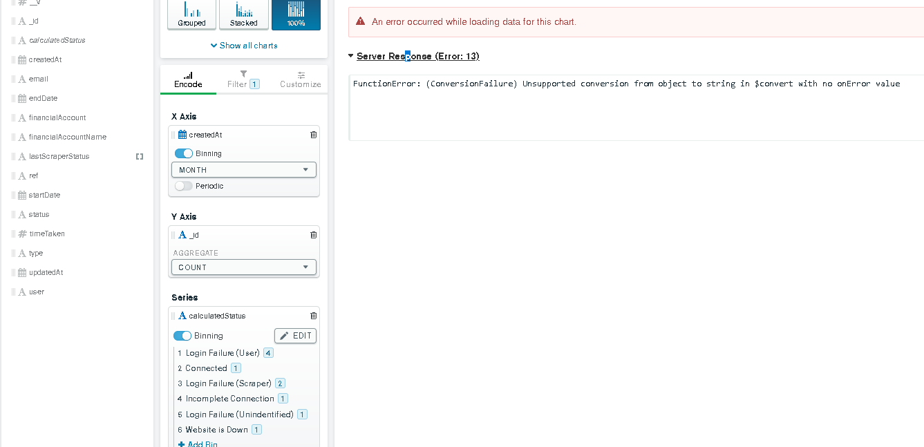Select the Stacked bar chart type
Viewport: 924px width, 447px height.
pos(243,15)
